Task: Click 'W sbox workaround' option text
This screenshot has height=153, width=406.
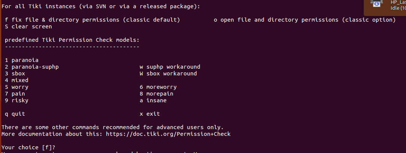Action: 168,74
